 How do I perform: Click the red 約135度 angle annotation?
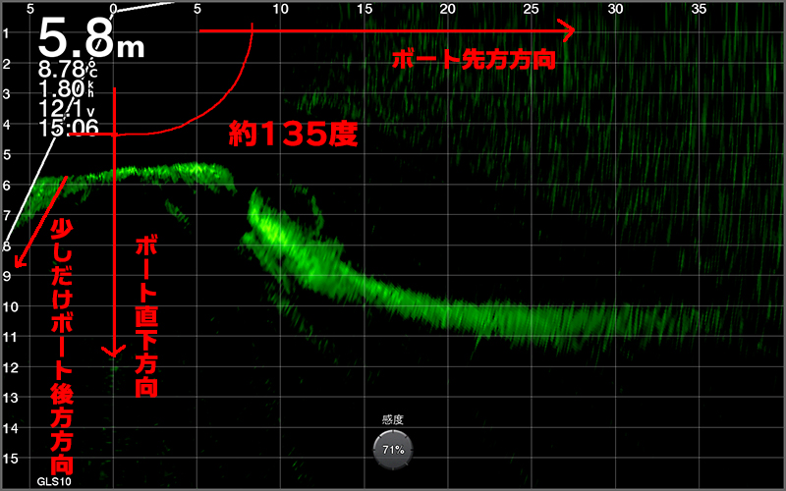(x=292, y=135)
